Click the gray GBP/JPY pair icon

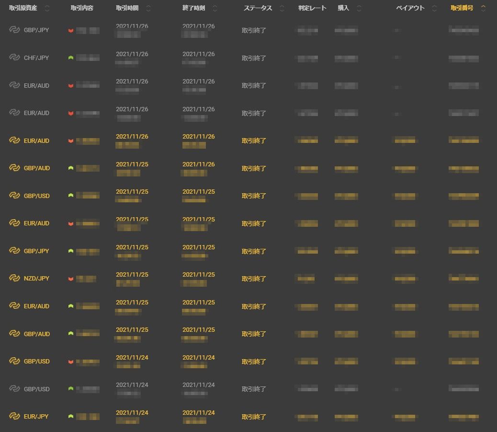pos(14,30)
